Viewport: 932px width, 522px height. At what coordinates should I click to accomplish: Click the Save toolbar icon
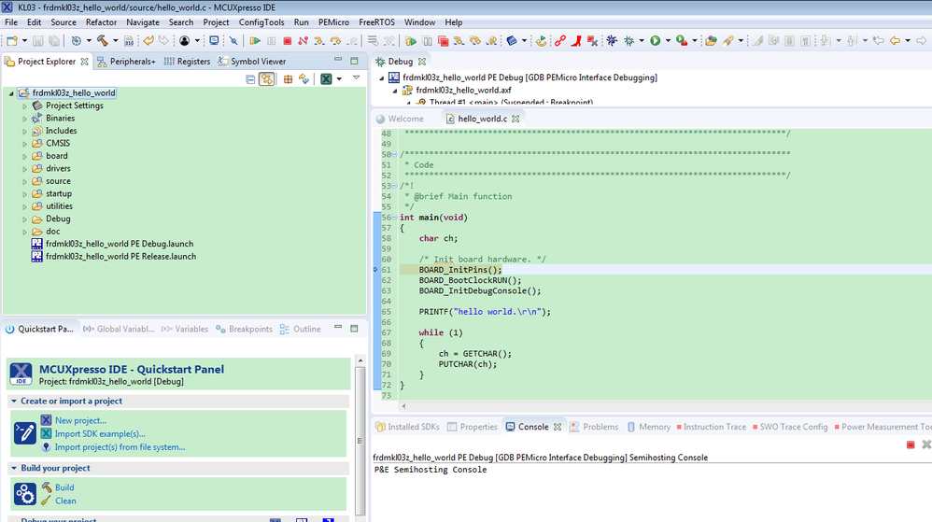pyautogui.click(x=38, y=41)
